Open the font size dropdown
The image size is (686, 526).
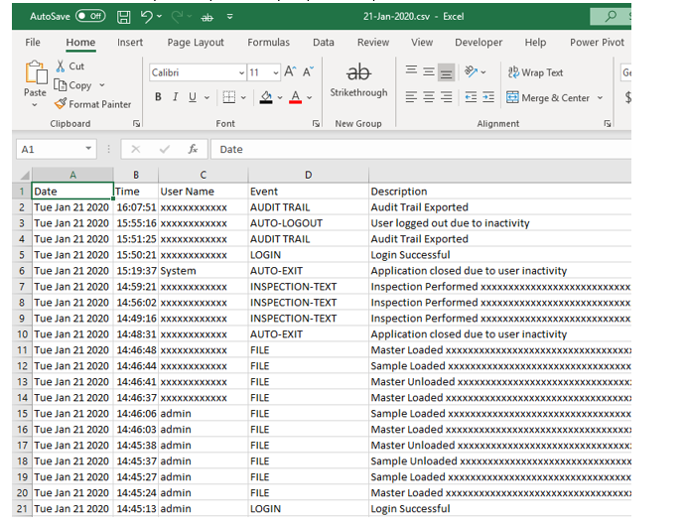click(275, 73)
